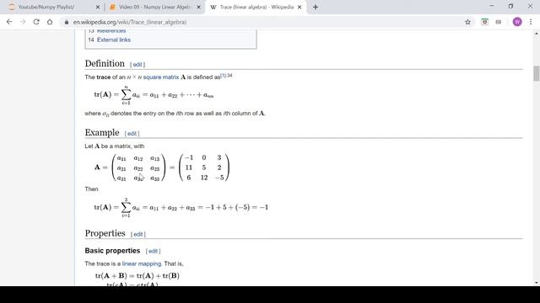Open the External links contents entry

click(114, 40)
